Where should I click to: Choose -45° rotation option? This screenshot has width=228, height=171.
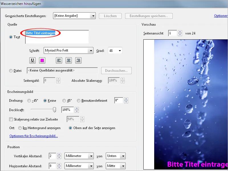(x=29, y=101)
